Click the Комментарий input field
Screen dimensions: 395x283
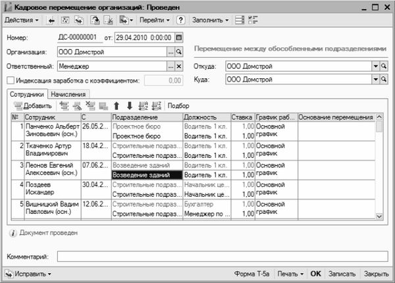(x=223, y=257)
